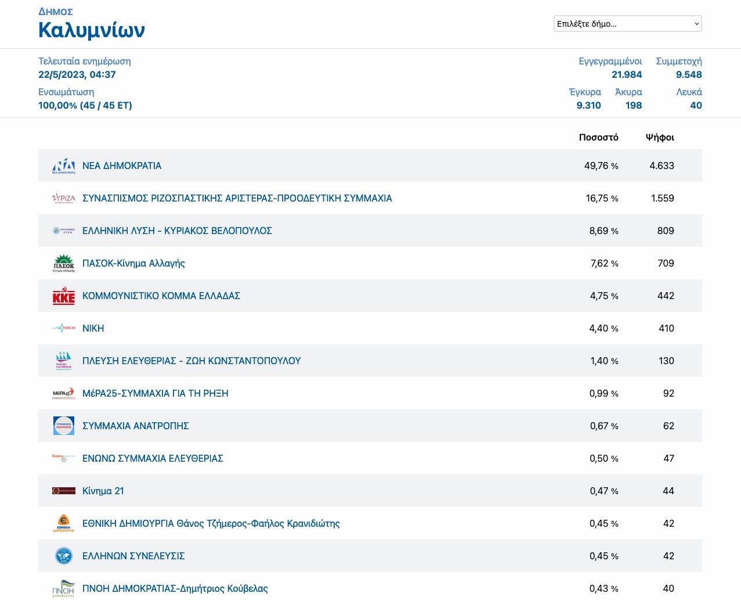This screenshot has width=741, height=604.
Task: Click the Εγγεγραμμένοι label
Action: tap(610, 61)
